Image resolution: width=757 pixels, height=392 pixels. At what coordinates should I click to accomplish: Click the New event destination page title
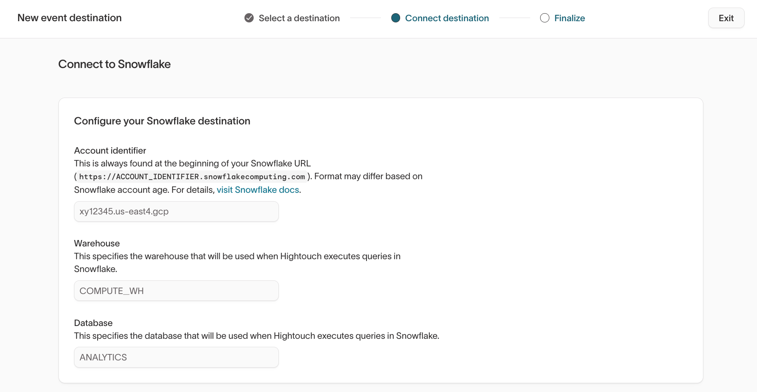[x=70, y=18]
